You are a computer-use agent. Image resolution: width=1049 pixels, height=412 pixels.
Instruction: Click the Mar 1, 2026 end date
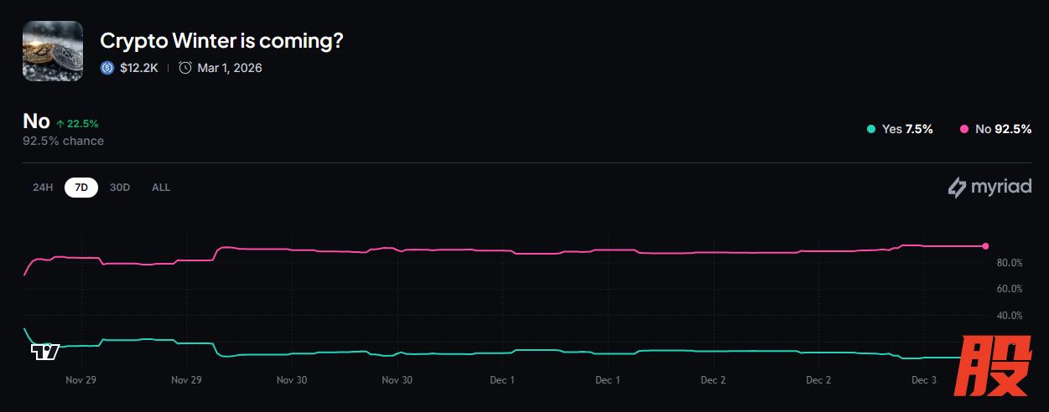point(229,68)
